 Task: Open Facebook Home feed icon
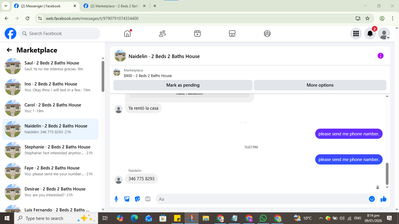coord(127,34)
